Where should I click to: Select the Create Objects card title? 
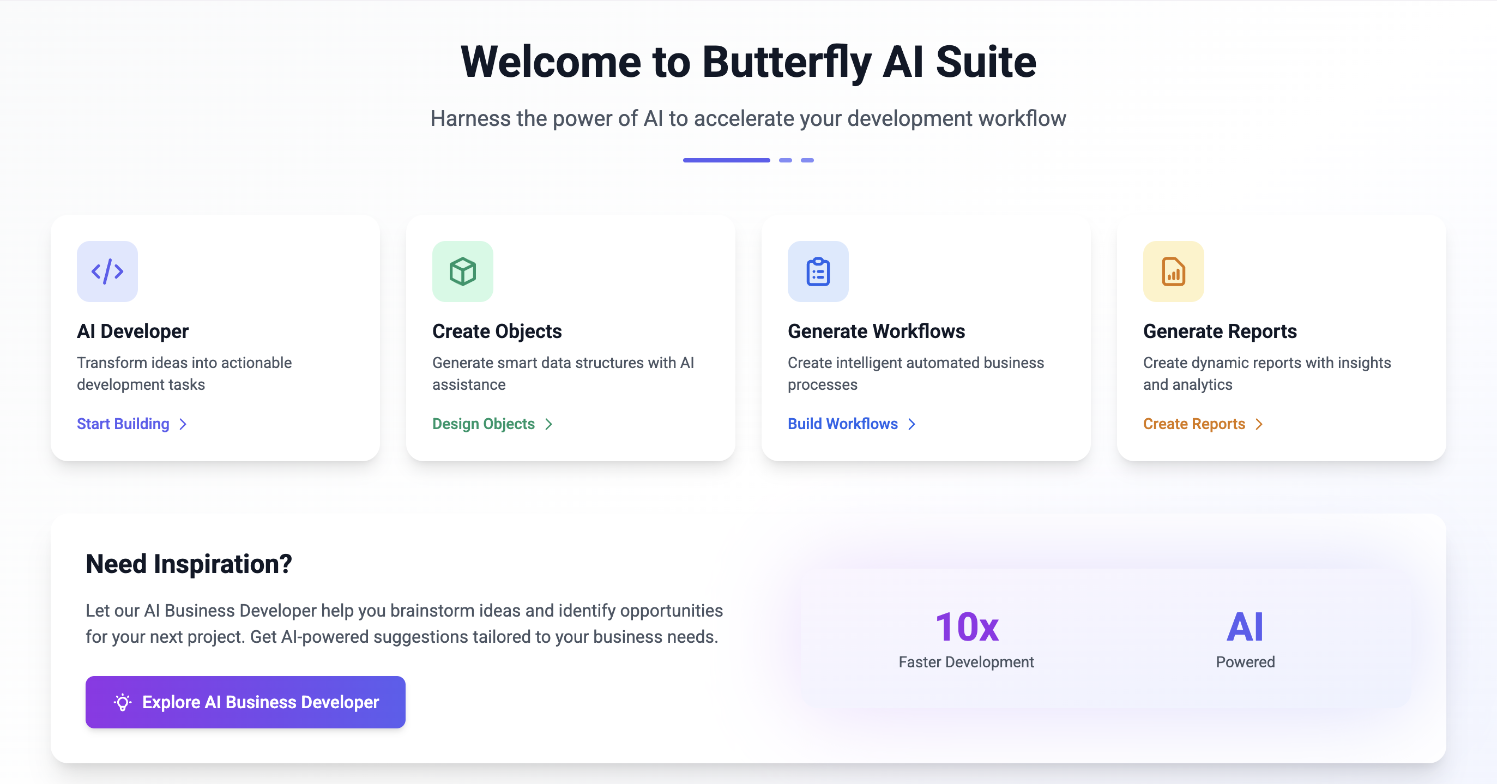coord(497,331)
